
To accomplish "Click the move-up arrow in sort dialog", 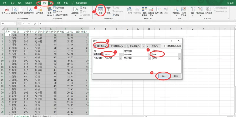I will (144, 46).
